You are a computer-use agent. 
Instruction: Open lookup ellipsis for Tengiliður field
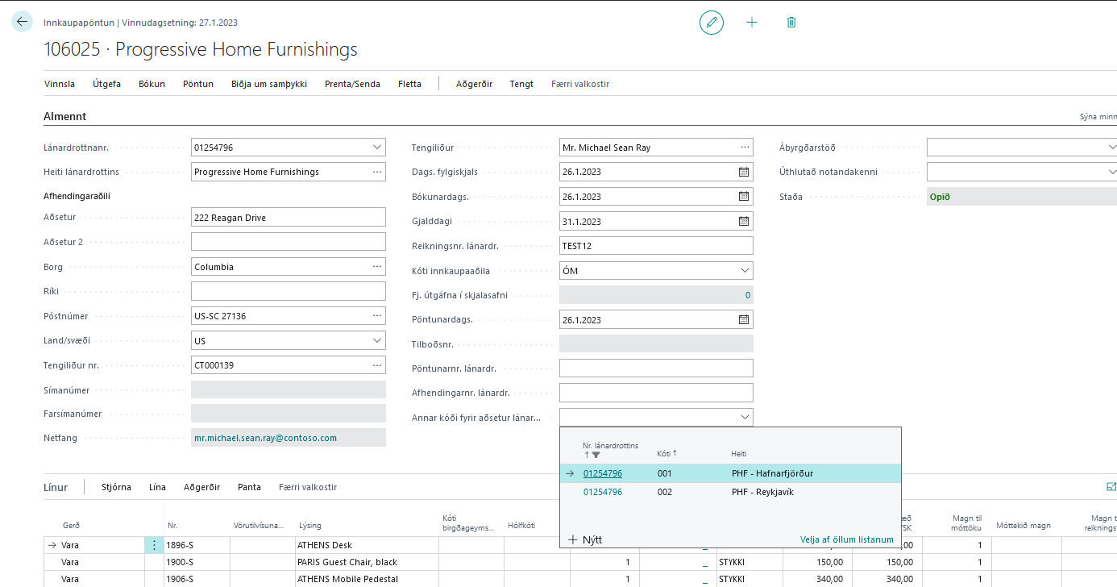click(x=744, y=148)
